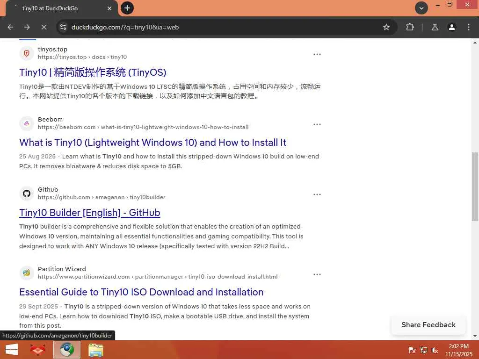Open the Extensions puzzle icon
Viewport: 479px width, 359px height.
point(410,27)
